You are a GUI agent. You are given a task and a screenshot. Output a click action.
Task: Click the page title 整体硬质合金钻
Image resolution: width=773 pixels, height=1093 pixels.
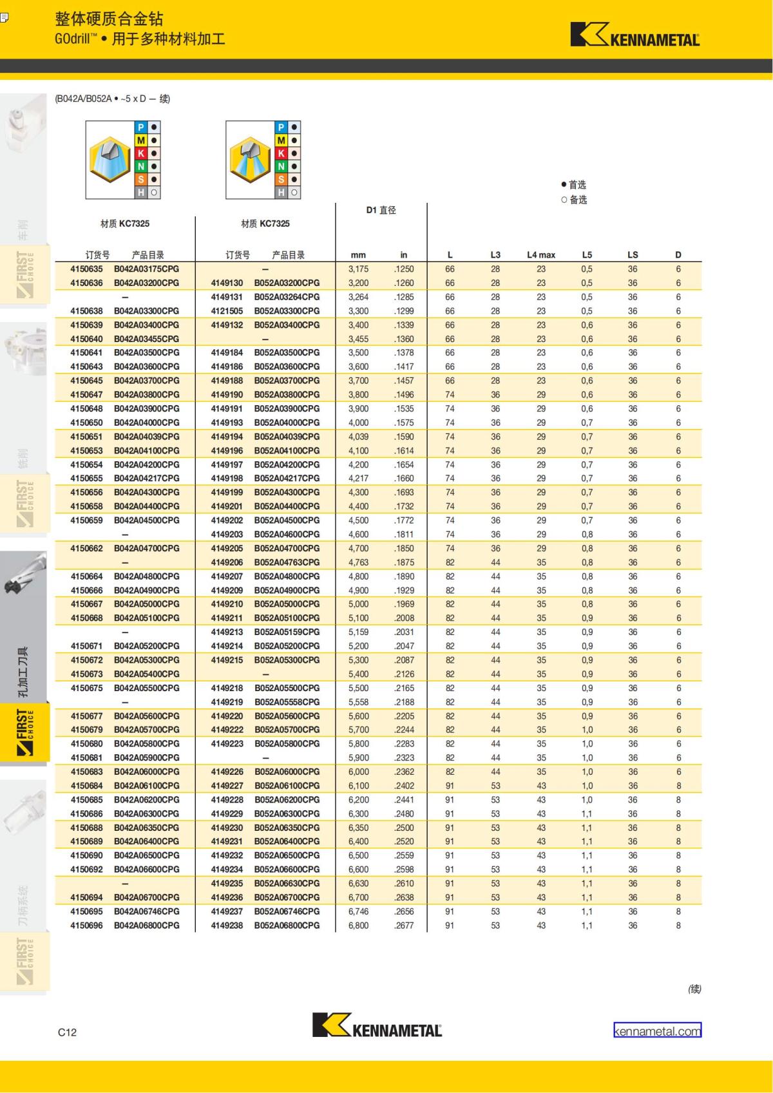(x=109, y=19)
